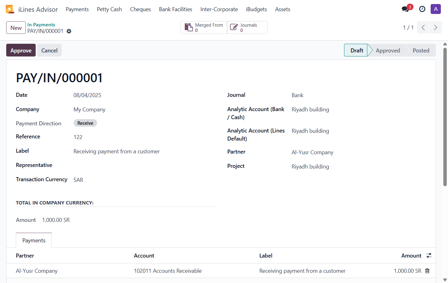Click the Reference field value 122

point(78,137)
